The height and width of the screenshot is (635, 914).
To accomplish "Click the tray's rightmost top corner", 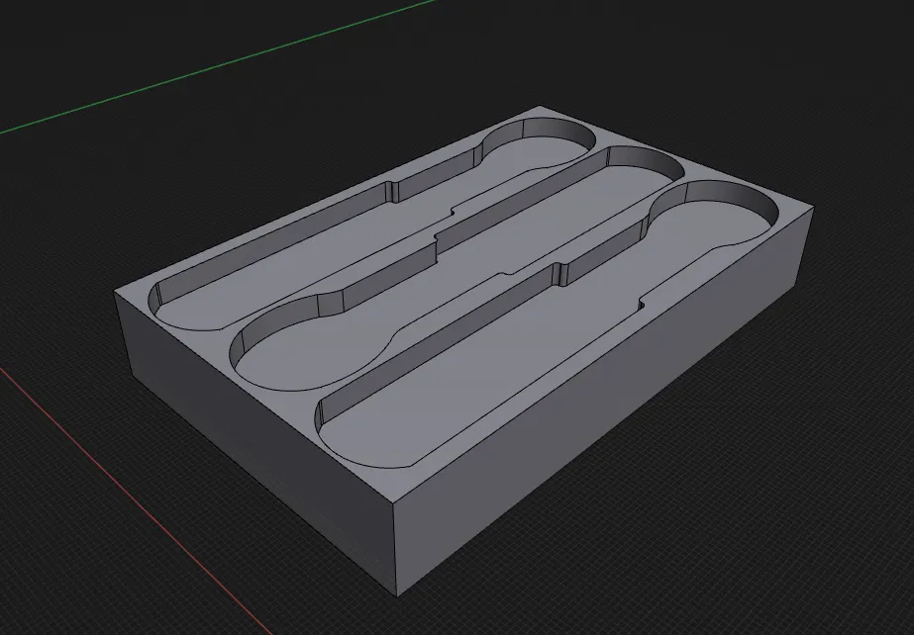I will (x=811, y=208).
